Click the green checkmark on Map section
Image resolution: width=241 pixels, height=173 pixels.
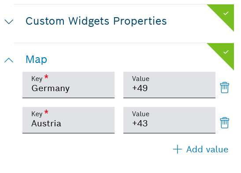point(226,52)
